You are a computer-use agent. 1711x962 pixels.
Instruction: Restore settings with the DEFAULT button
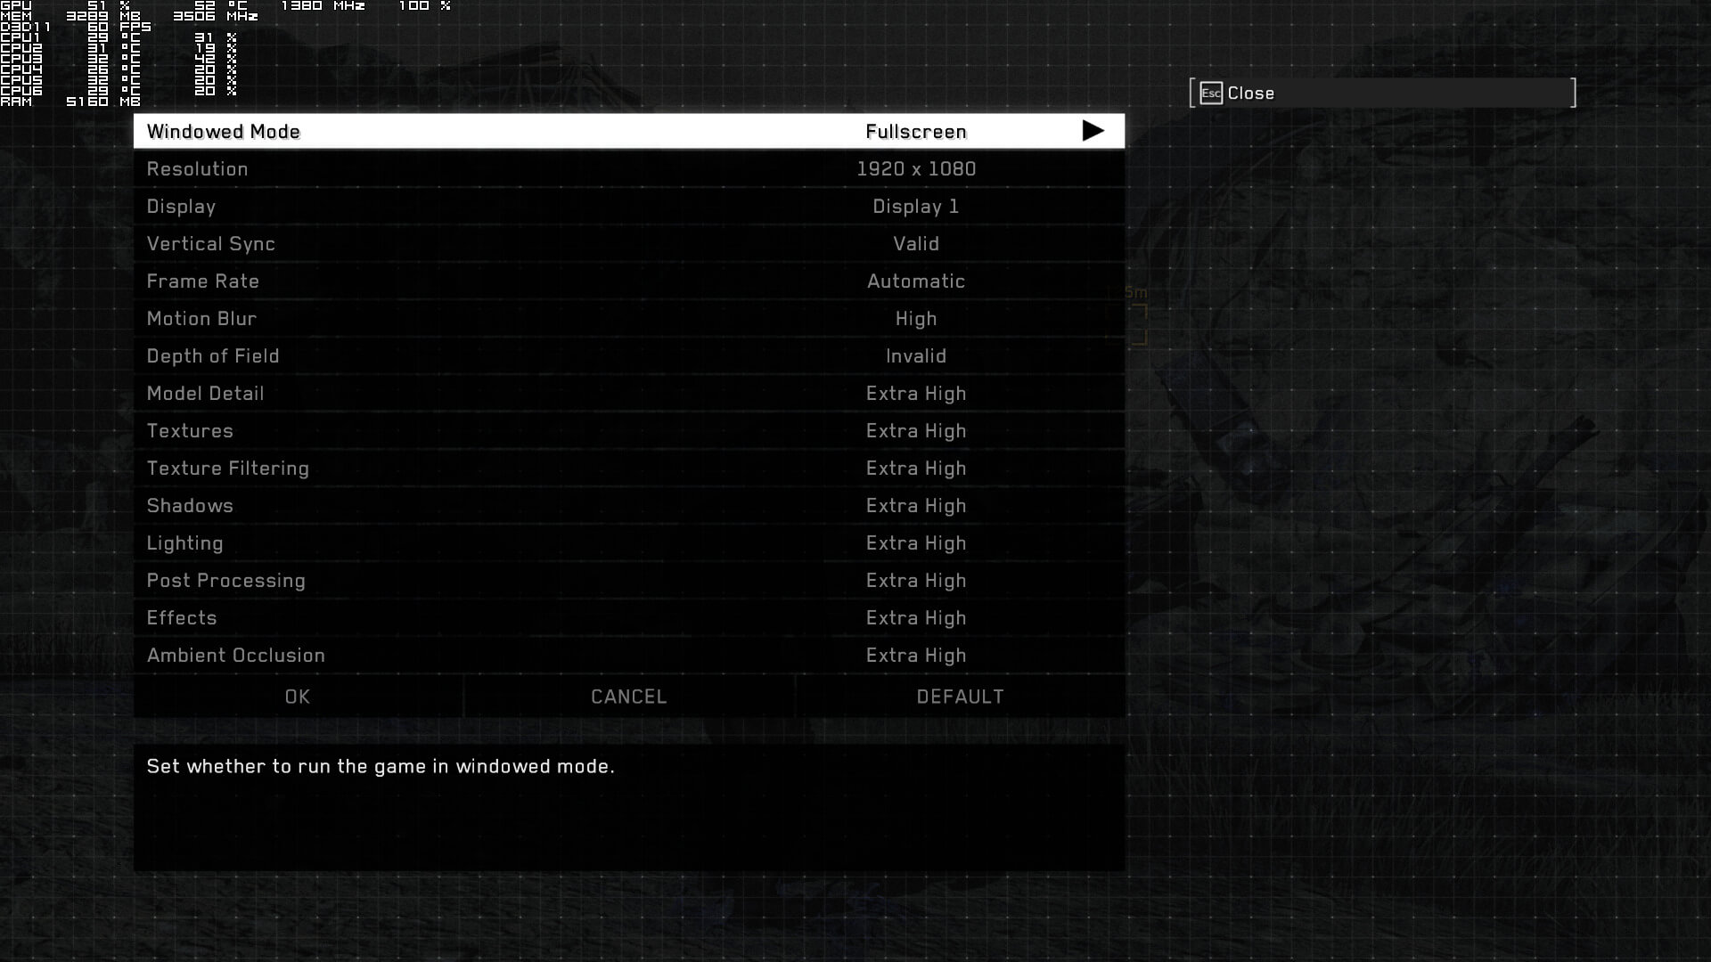(x=960, y=697)
